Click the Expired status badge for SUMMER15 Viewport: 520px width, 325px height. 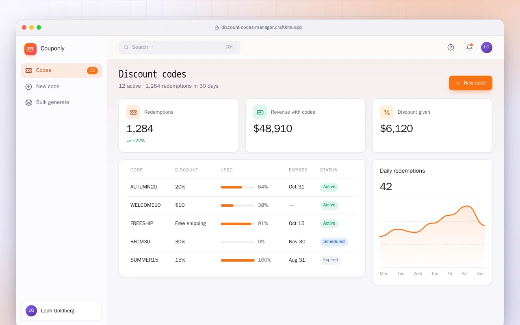point(331,260)
